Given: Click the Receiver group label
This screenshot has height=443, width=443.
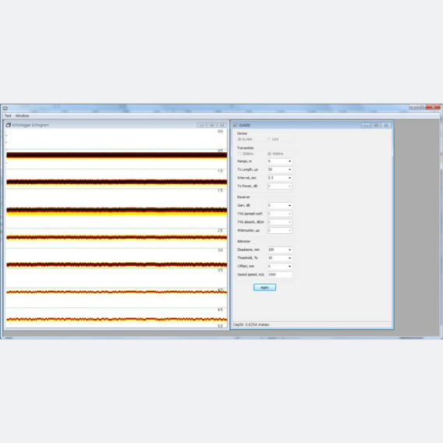Looking at the screenshot, I should (x=243, y=197).
